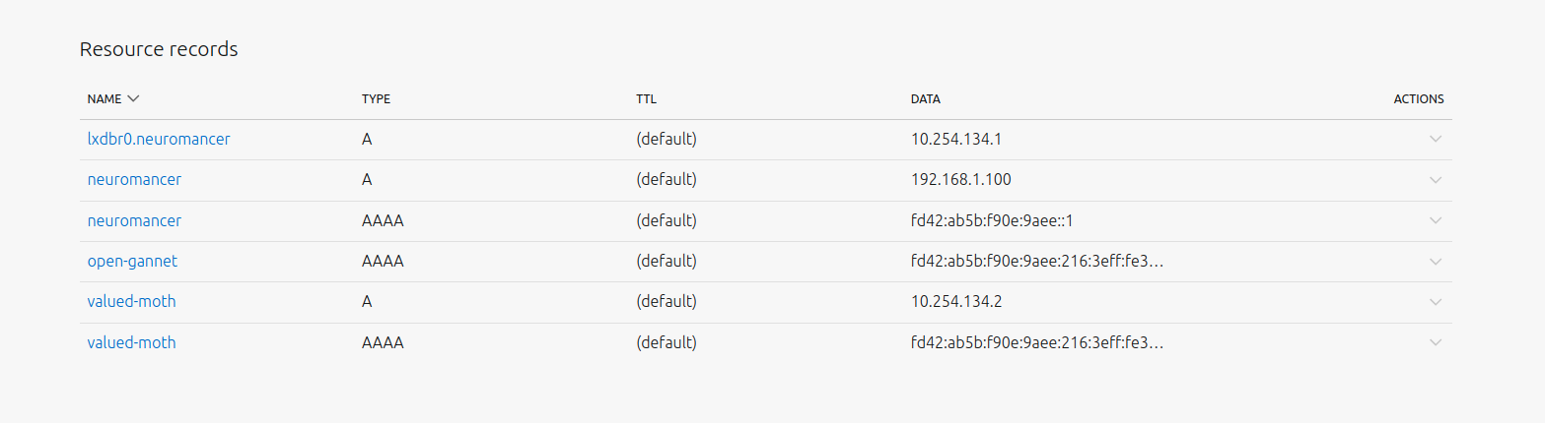This screenshot has height=423, width=1545.
Task: Open actions chevron for neuromancer AAAA record
Action: [1435, 220]
